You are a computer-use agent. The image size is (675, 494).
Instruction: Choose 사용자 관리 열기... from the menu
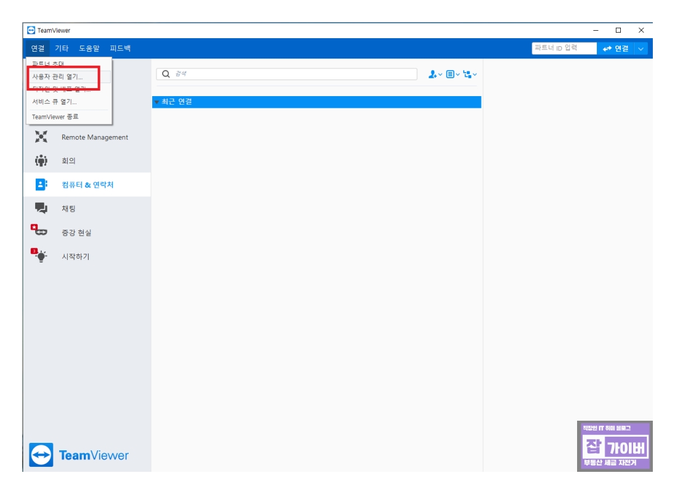[x=69, y=76]
